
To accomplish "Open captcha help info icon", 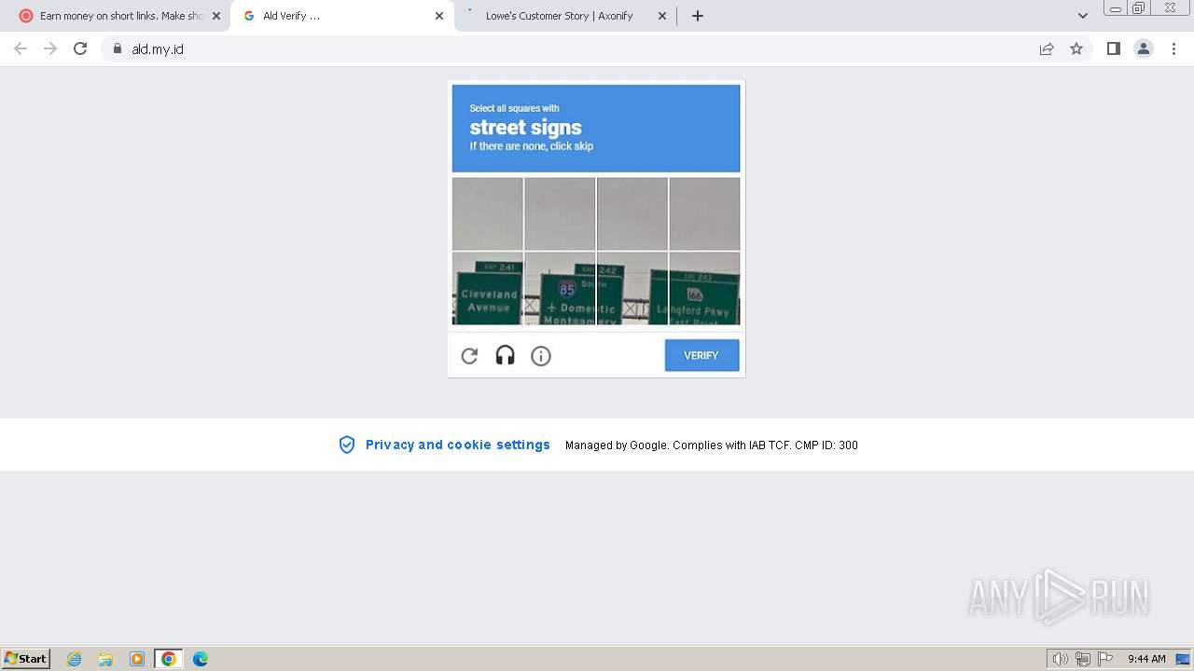I will point(541,356).
